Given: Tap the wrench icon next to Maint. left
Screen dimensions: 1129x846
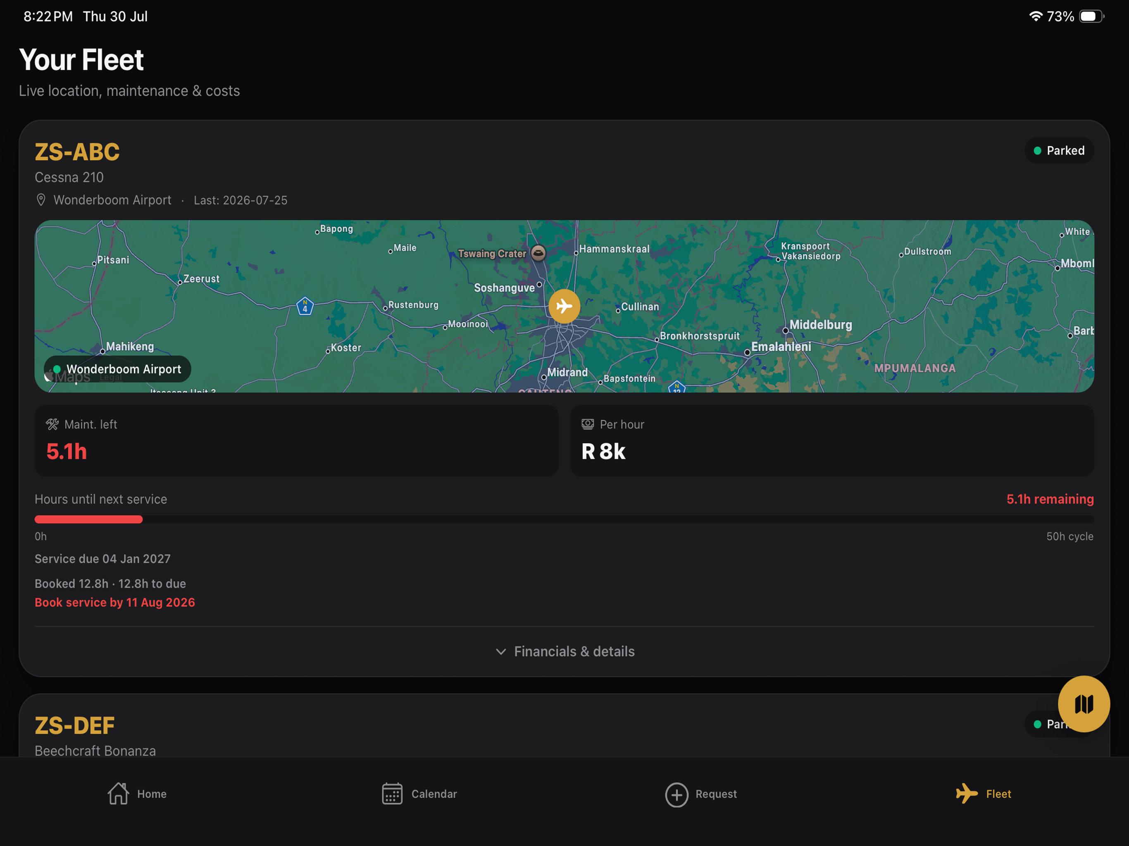Looking at the screenshot, I should click(x=52, y=424).
